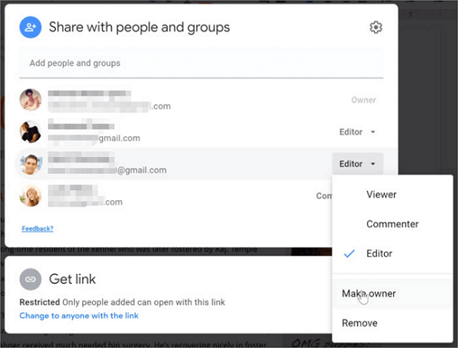Open the fourth user's partially hidden role dropdown
Screen dimensions: 458x348
[x=323, y=196]
